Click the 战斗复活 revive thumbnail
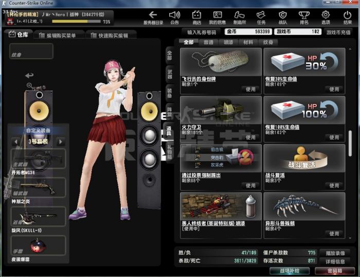This screenshot has width=360, height=277. click(304, 158)
